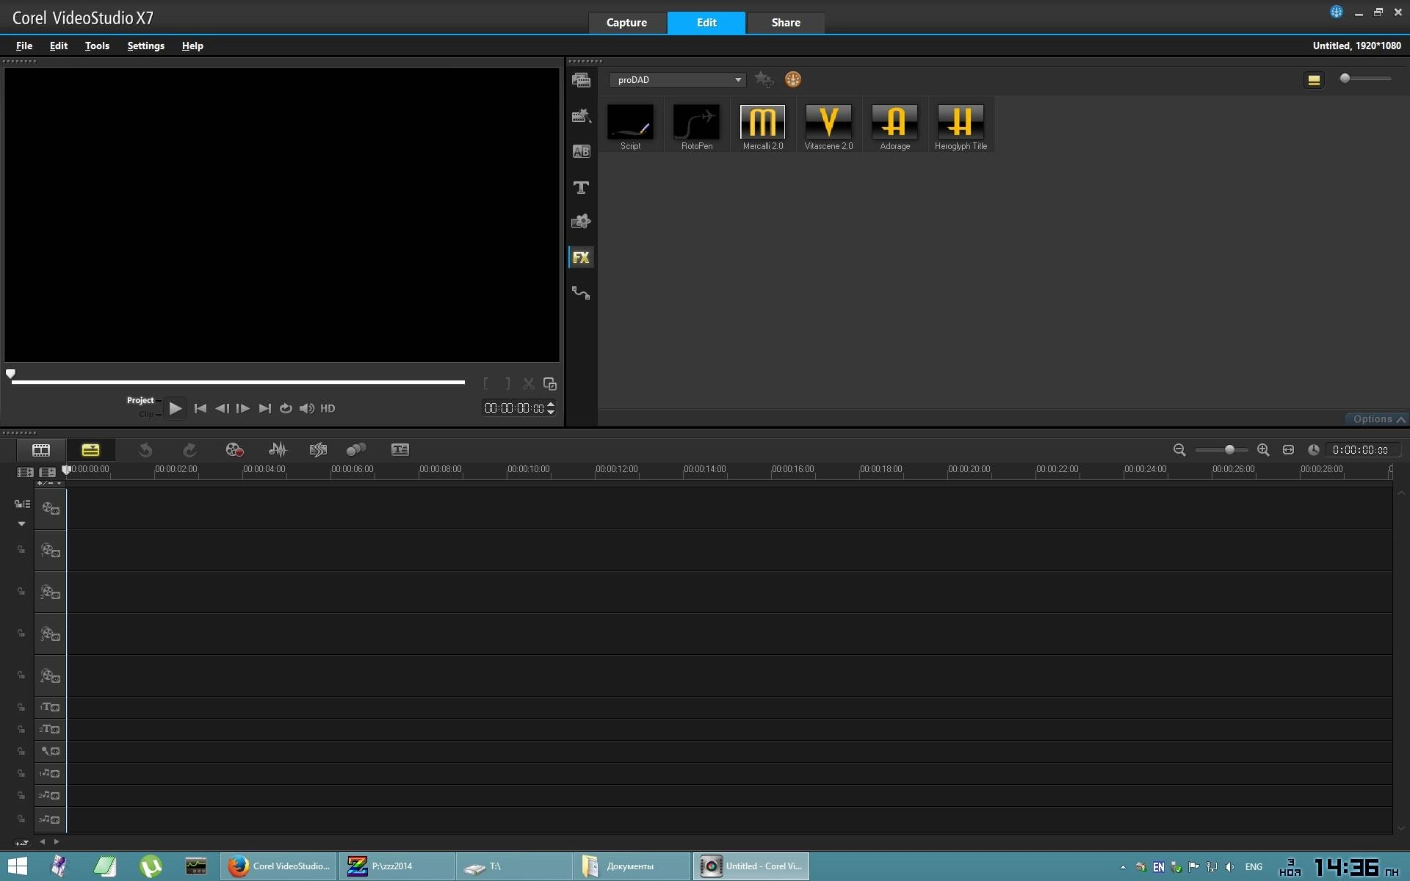Screen dimensions: 1410x881
Task: Select the FX Filter library icon
Action: (581, 257)
